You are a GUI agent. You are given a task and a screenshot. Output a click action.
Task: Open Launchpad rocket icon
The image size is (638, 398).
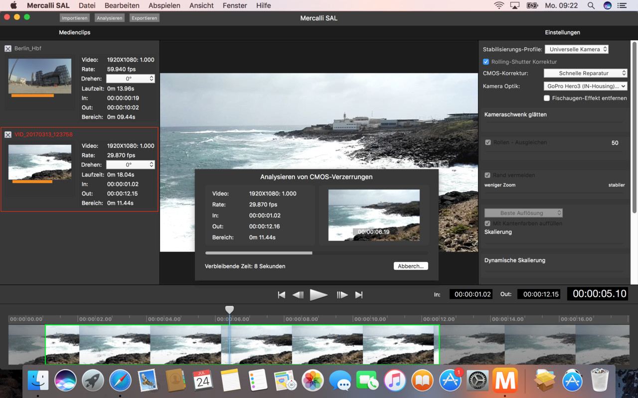[x=93, y=381]
